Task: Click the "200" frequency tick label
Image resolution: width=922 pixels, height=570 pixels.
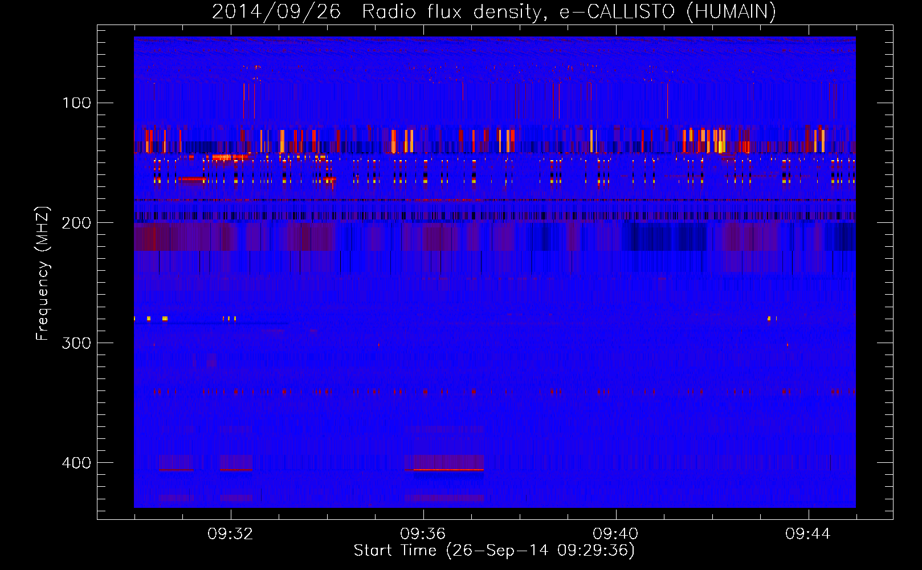Action: pyautogui.click(x=76, y=223)
